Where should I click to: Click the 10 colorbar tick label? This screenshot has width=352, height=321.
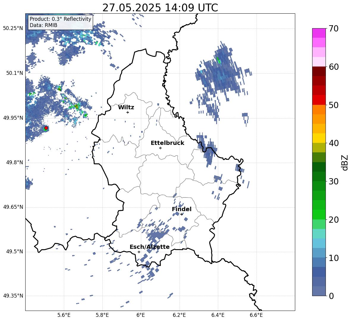click(334, 258)
